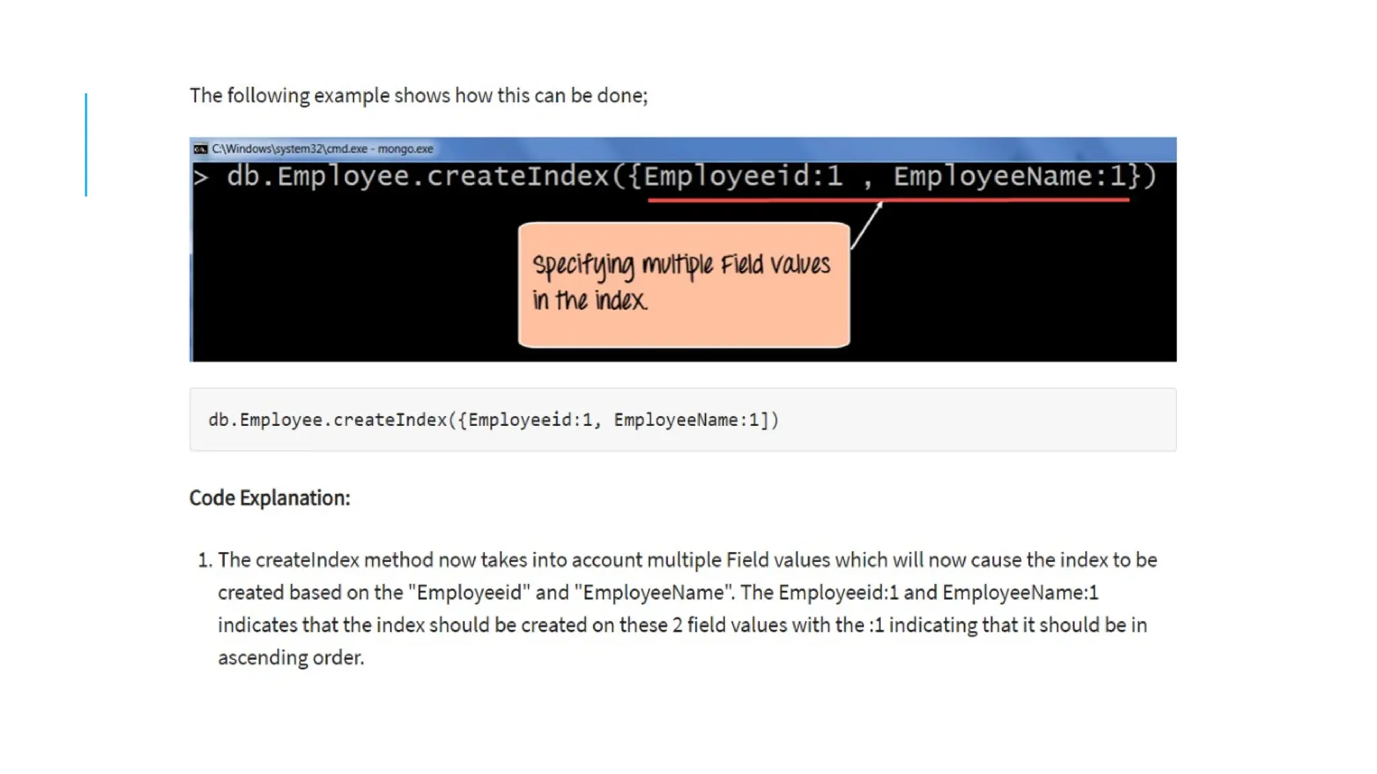Click the '>' prompt symbol in the terminal
This screenshot has width=1377, height=774.
pos(200,177)
